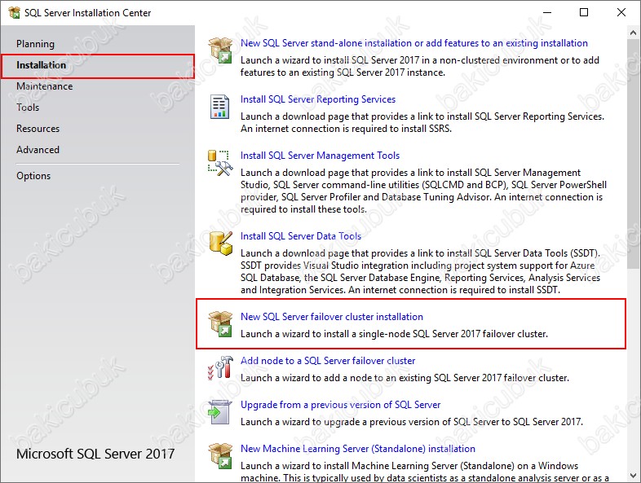Screen dimensions: 641x483
Task: Click 'Launch a wizard to install a single-node' description
Action: [394, 334]
